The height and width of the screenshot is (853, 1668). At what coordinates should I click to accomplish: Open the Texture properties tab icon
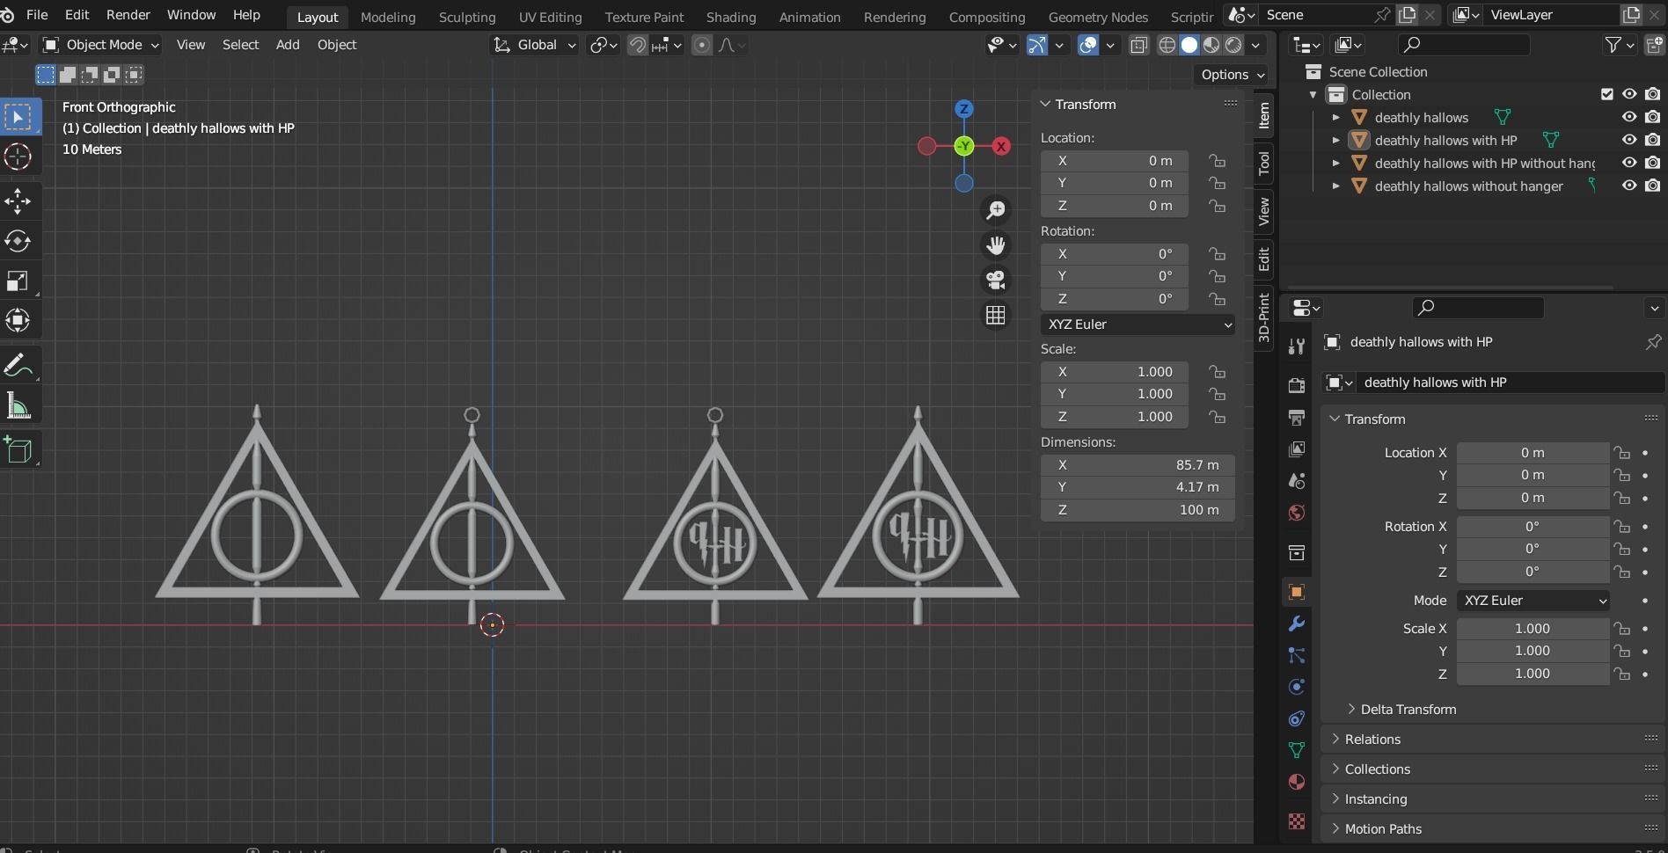click(1296, 820)
